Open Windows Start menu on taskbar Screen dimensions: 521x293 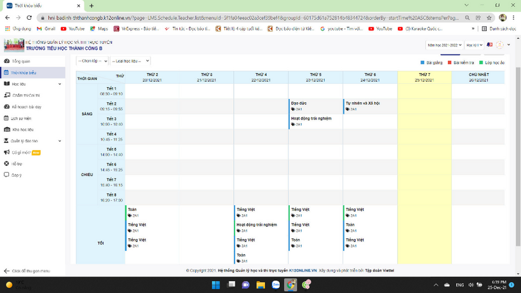click(x=215, y=285)
